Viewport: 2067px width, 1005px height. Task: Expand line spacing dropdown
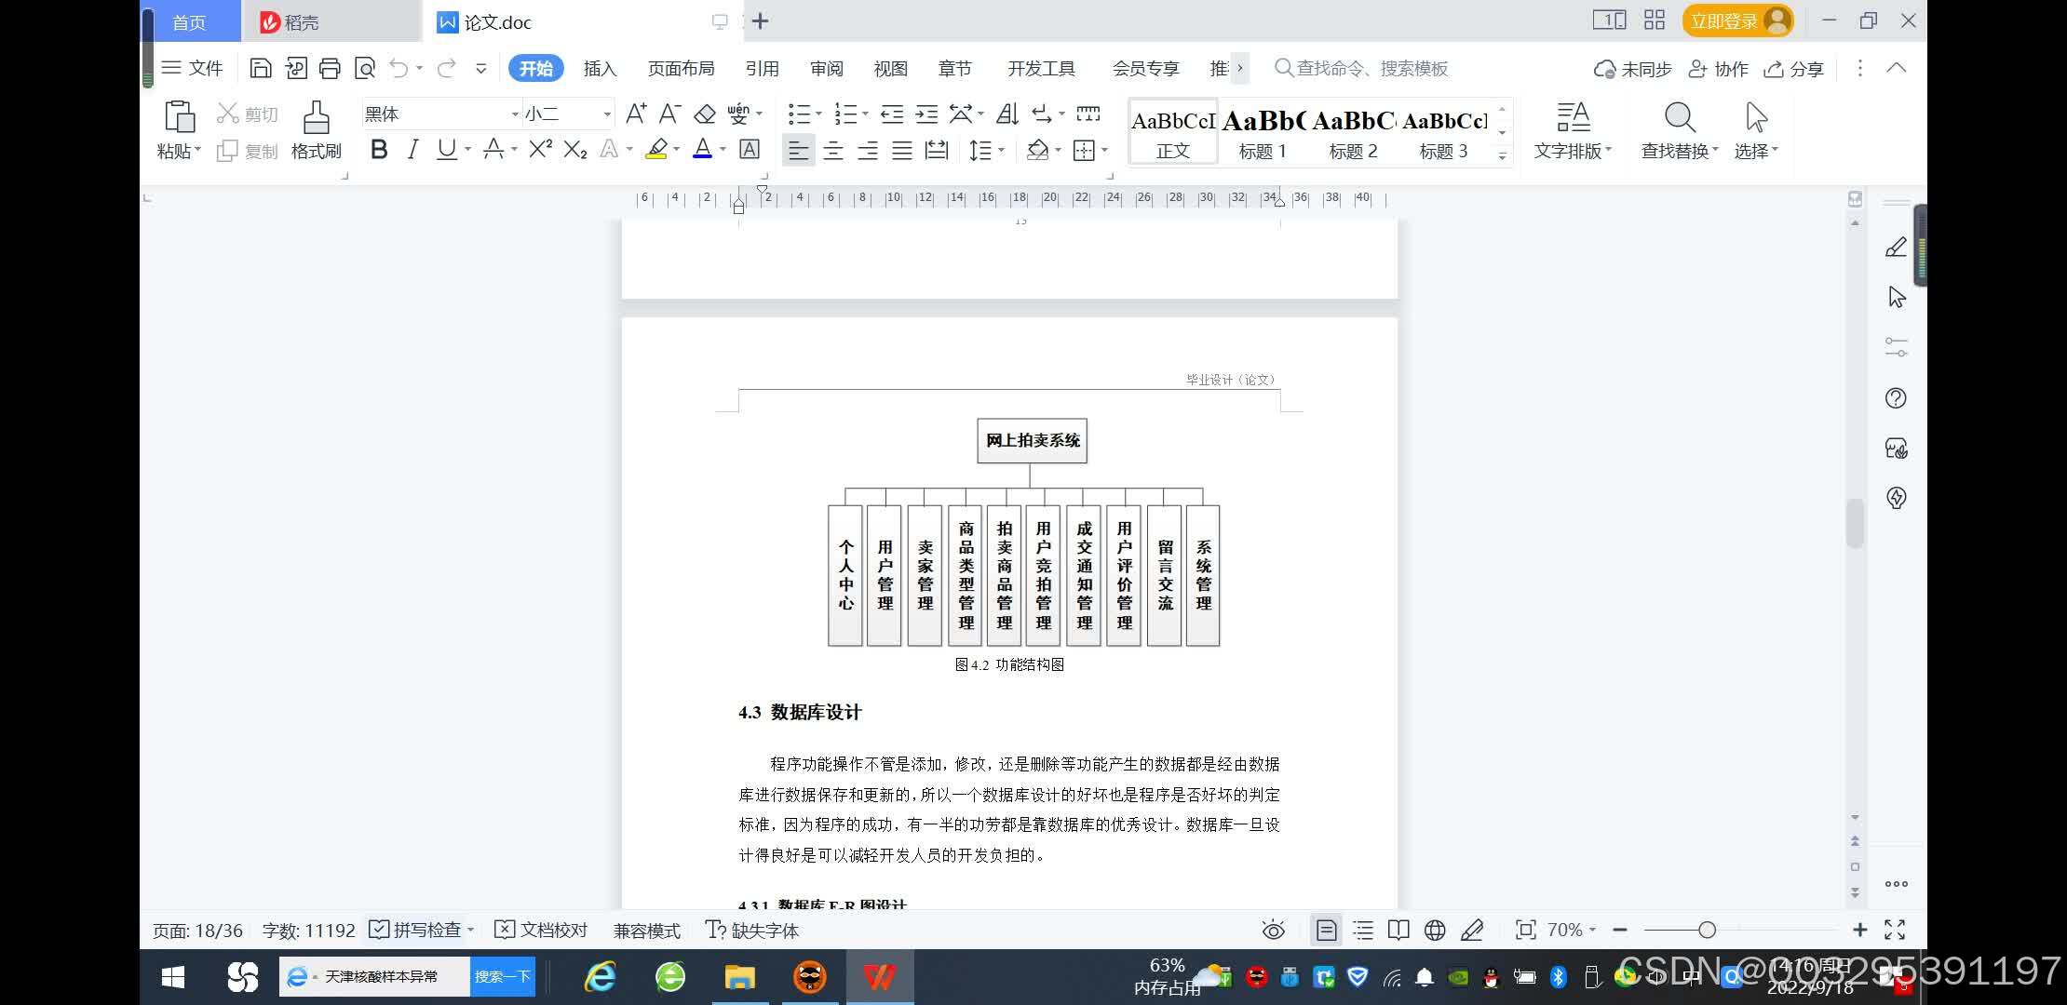point(1001,150)
